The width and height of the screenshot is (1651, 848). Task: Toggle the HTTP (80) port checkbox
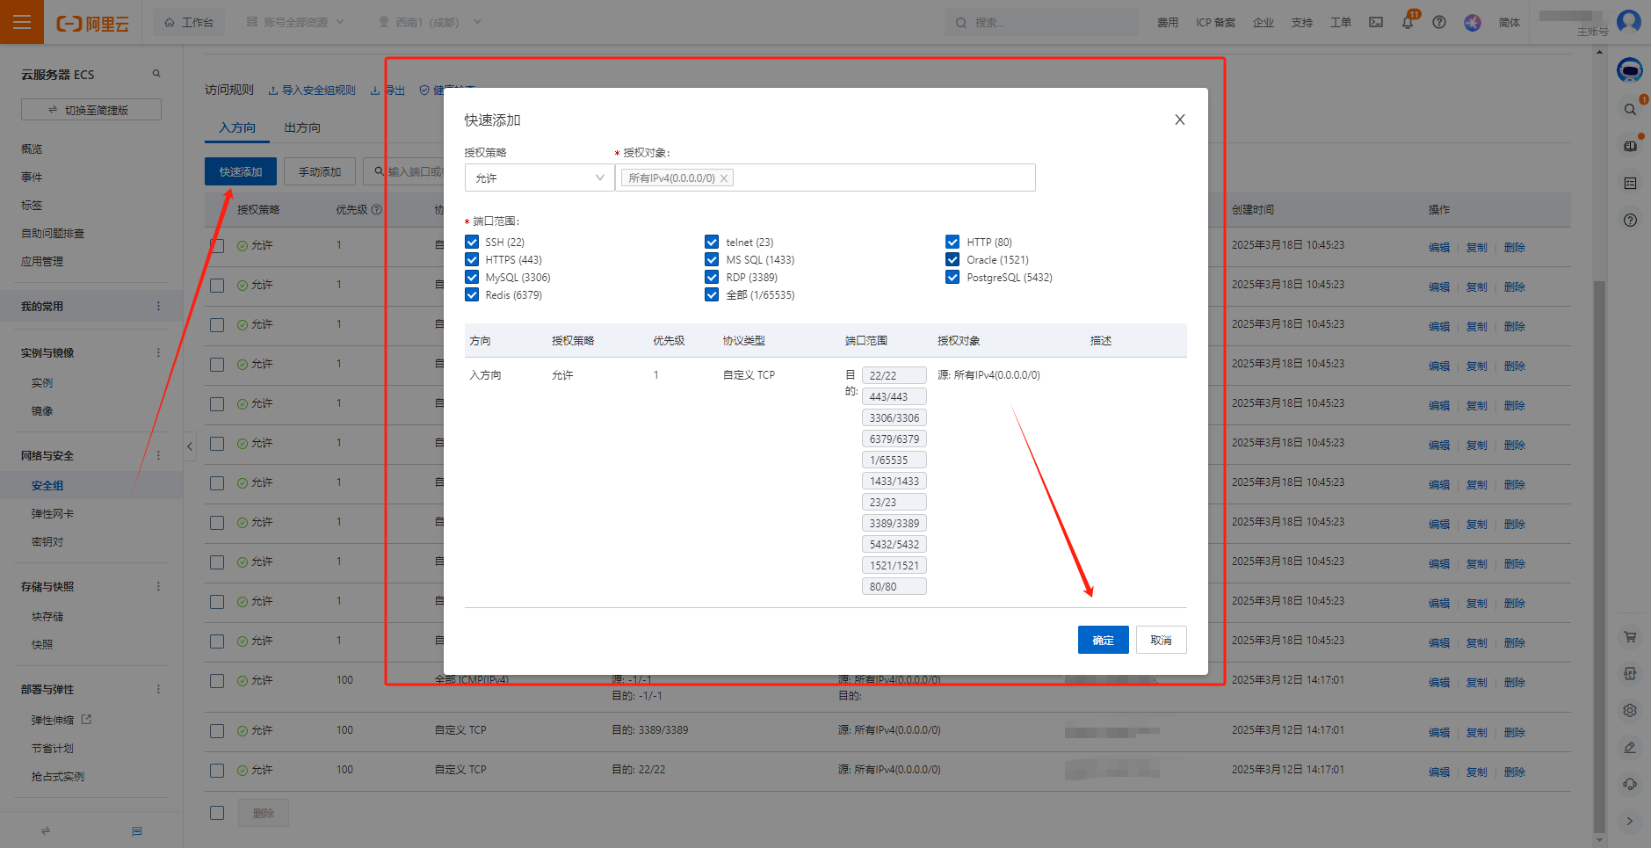pos(952,242)
